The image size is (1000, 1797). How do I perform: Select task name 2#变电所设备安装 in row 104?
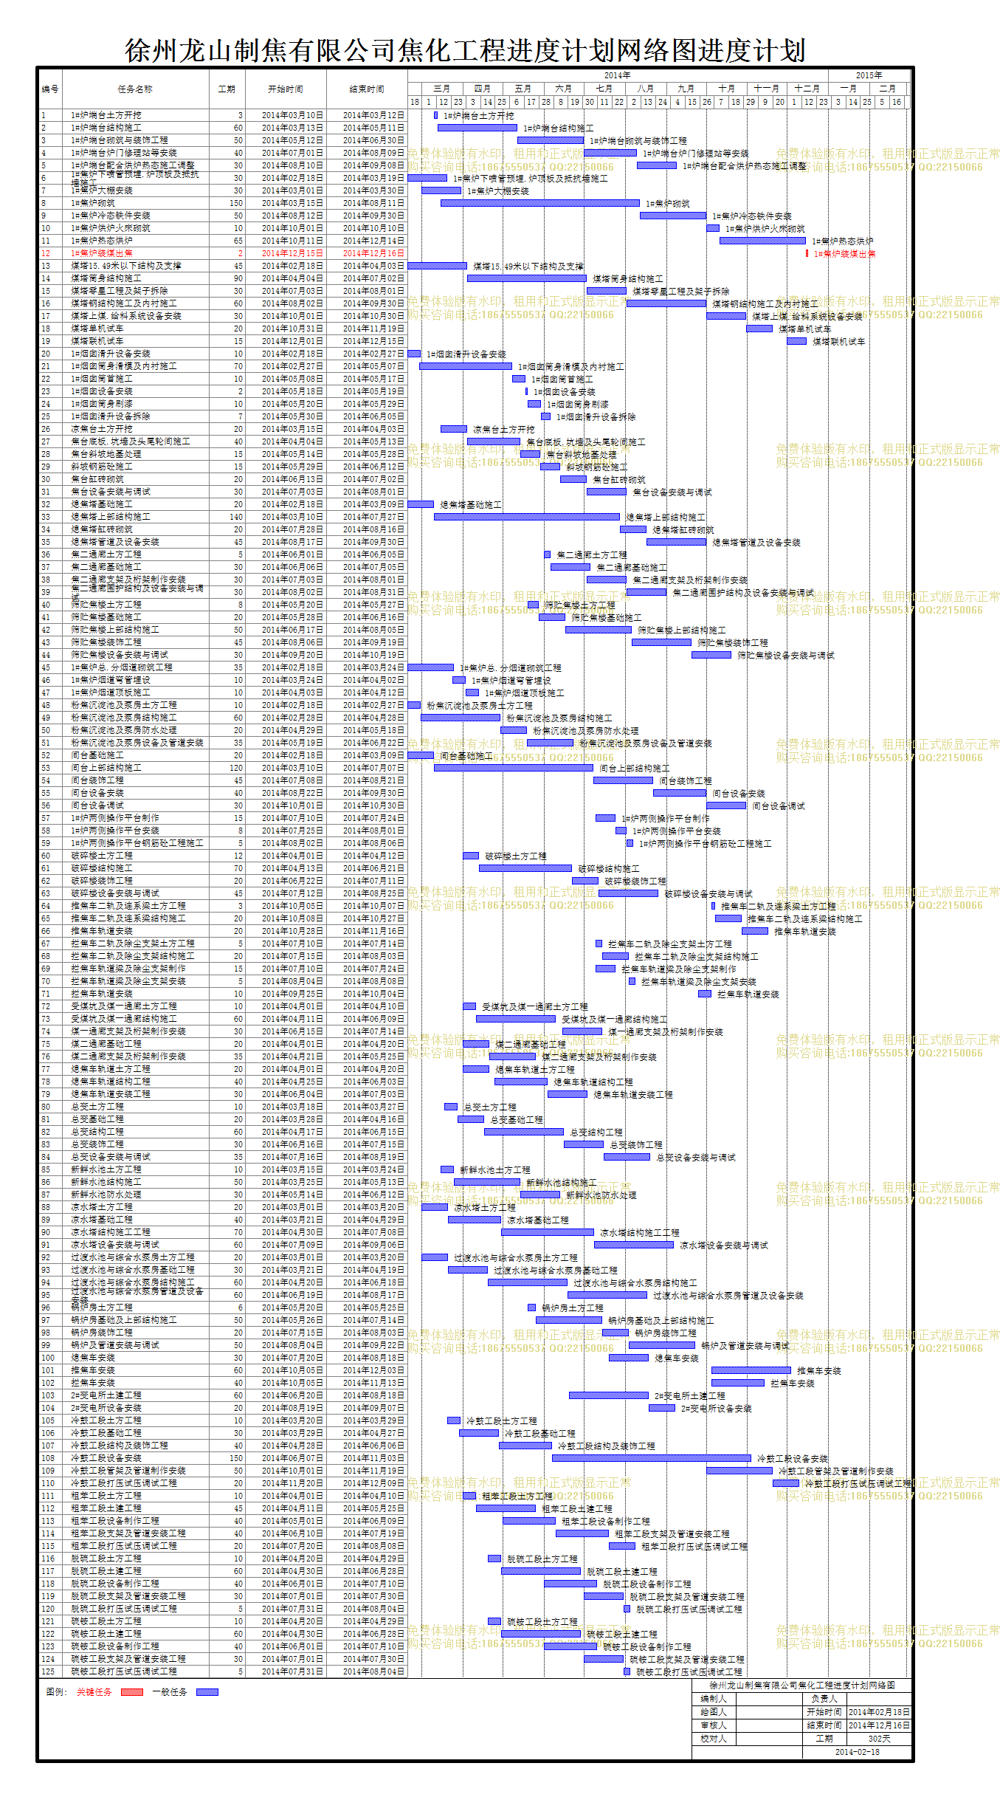(x=106, y=1408)
